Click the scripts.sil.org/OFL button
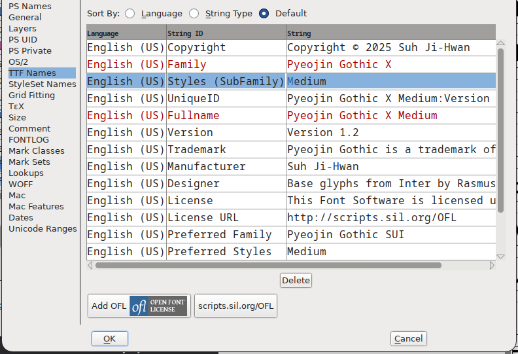This screenshot has height=354, width=518. (235, 306)
